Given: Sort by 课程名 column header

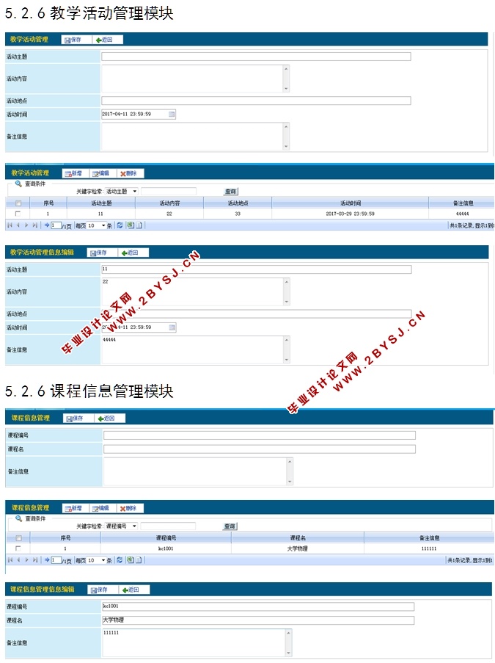Looking at the screenshot, I should click(298, 538).
